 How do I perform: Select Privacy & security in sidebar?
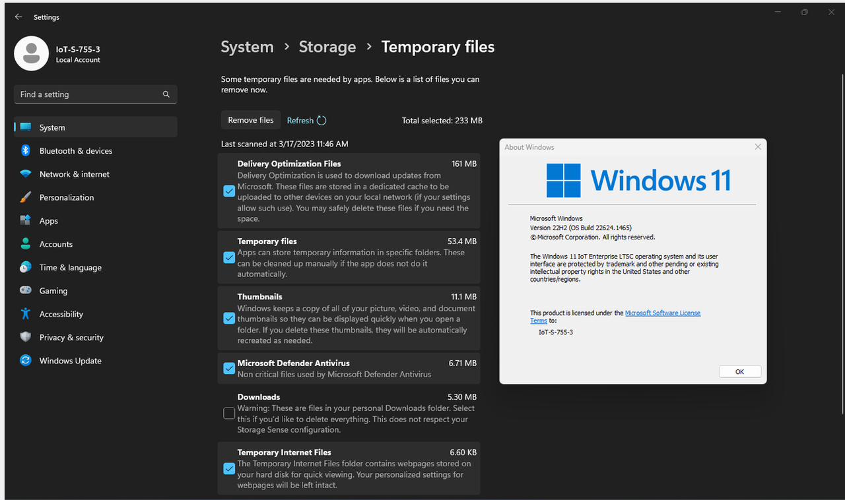pos(96,337)
